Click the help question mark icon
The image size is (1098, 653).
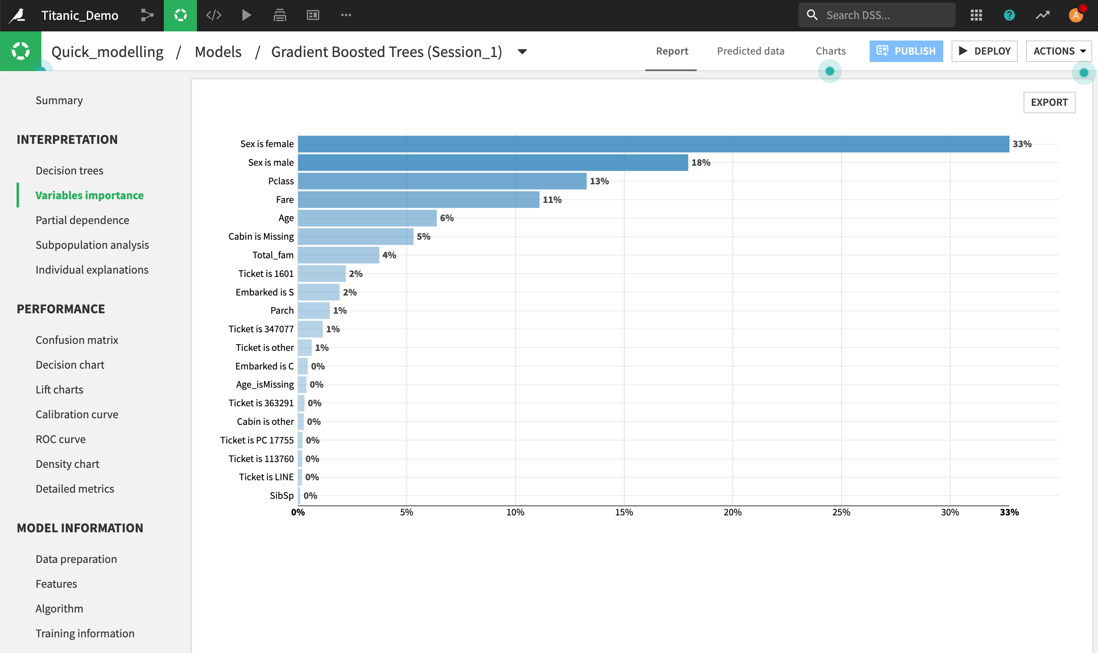click(x=1009, y=15)
